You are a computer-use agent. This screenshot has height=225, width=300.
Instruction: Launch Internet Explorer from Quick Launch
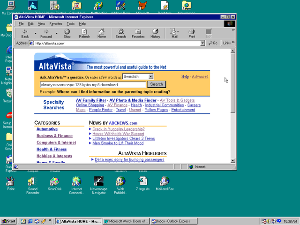(x=30, y=221)
